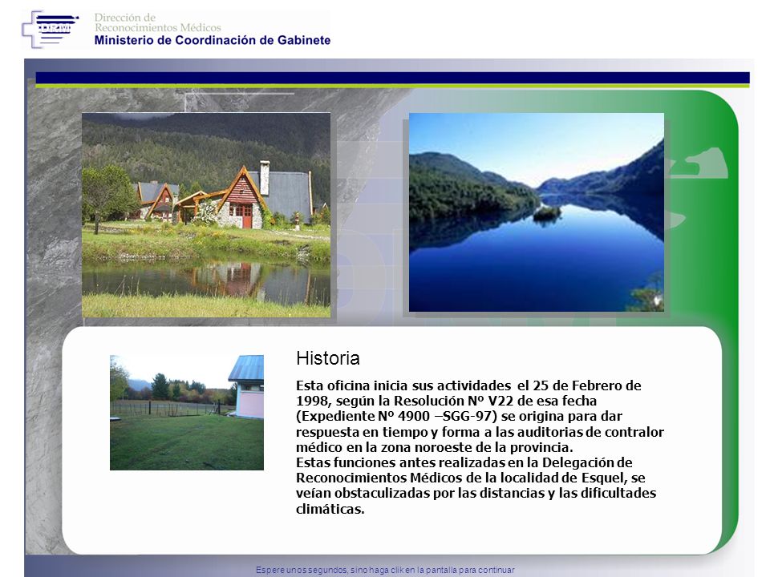770x577 pixels.
Task: Click 'Ministerio de Coordinación de Gabinete' title
Action: click(x=212, y=40)
